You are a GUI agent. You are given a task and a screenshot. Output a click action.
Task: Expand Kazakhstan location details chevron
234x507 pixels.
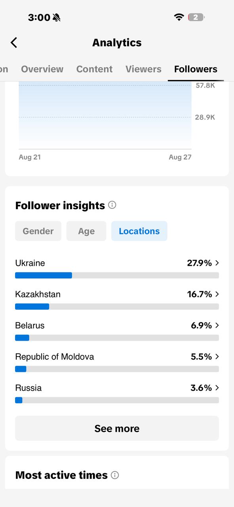point(217,294)
